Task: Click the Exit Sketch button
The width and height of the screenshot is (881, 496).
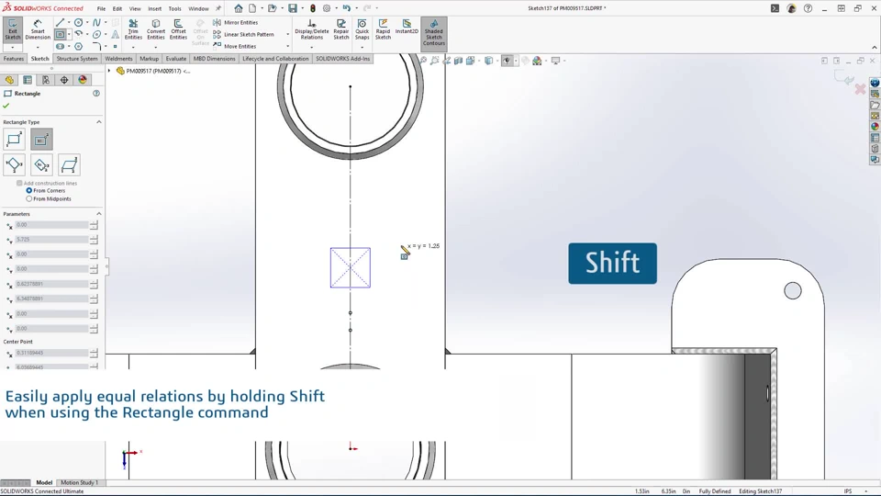Action: pyautogui.click(x=12, y=29)
